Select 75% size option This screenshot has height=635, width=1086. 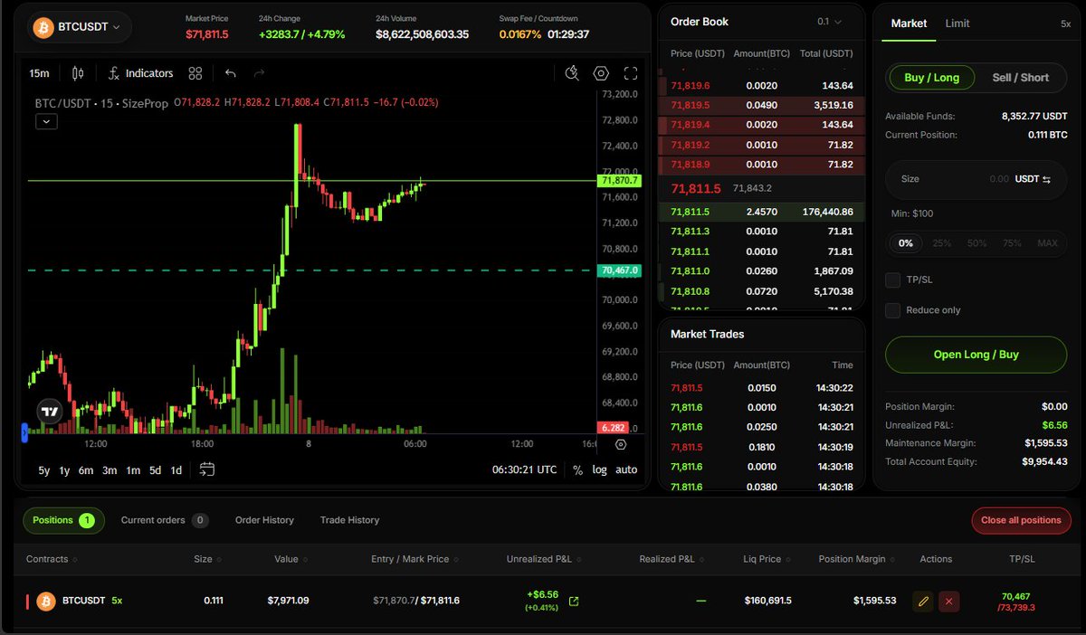[x=1013, y=243]
